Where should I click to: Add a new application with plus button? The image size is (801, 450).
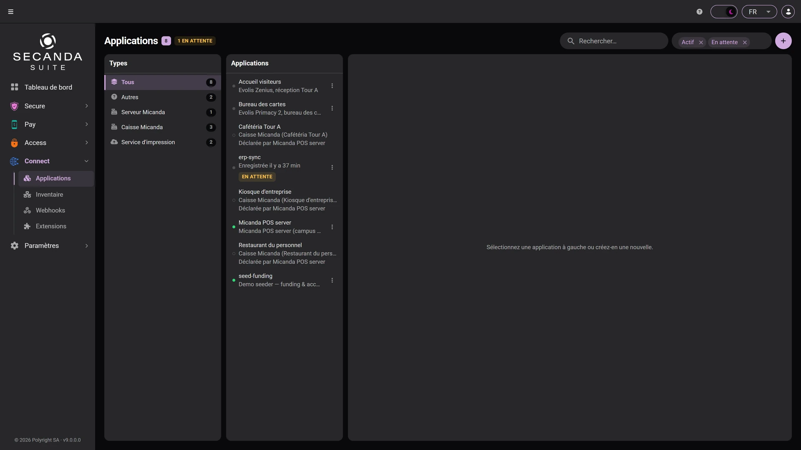[783, 41]
